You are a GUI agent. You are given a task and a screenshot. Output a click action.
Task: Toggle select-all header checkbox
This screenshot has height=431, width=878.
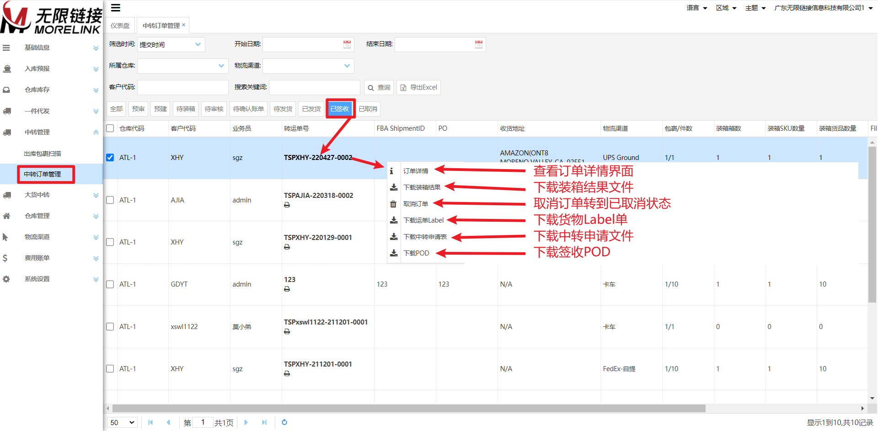[110, 128]
